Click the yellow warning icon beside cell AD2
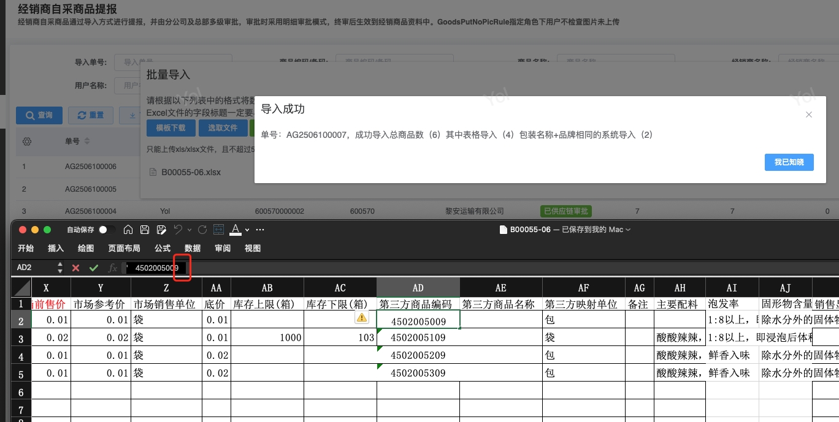The width and height of the screenshot is (839, 422). (361, 317)
